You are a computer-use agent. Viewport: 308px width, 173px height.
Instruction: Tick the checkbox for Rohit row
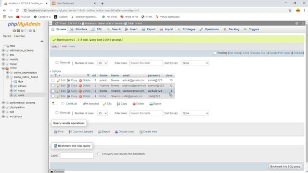pyautogui.click(x=53, y=96)
